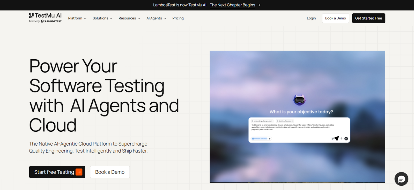
Task: Expand the Resources menu
Action: click(129, 18)
